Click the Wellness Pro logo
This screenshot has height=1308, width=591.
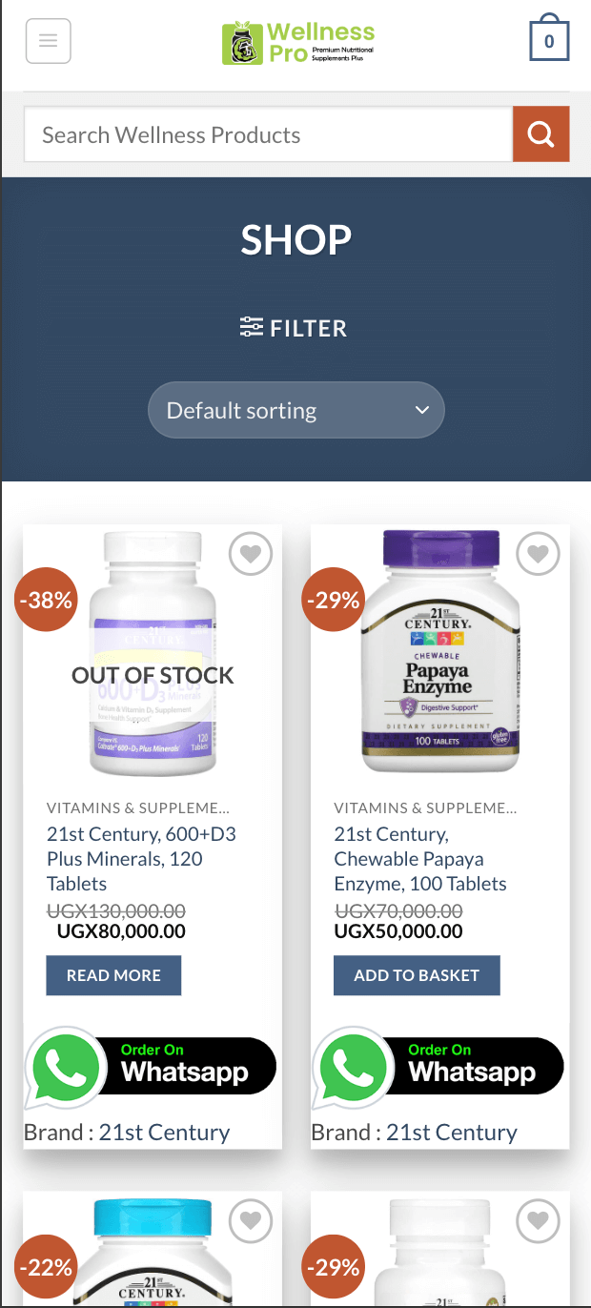[297, 44]
